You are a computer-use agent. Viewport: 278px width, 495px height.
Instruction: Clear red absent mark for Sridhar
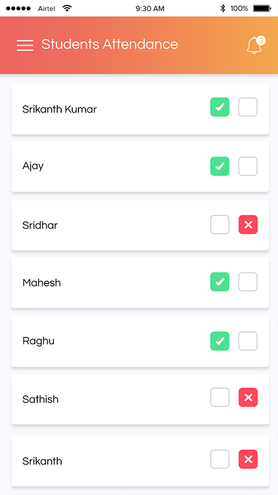248,224
